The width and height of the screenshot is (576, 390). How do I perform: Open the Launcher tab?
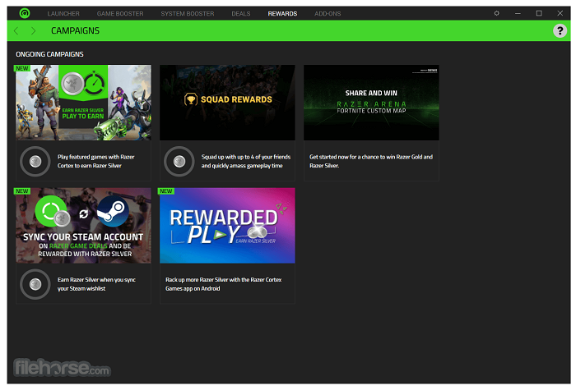coord(63,14)
